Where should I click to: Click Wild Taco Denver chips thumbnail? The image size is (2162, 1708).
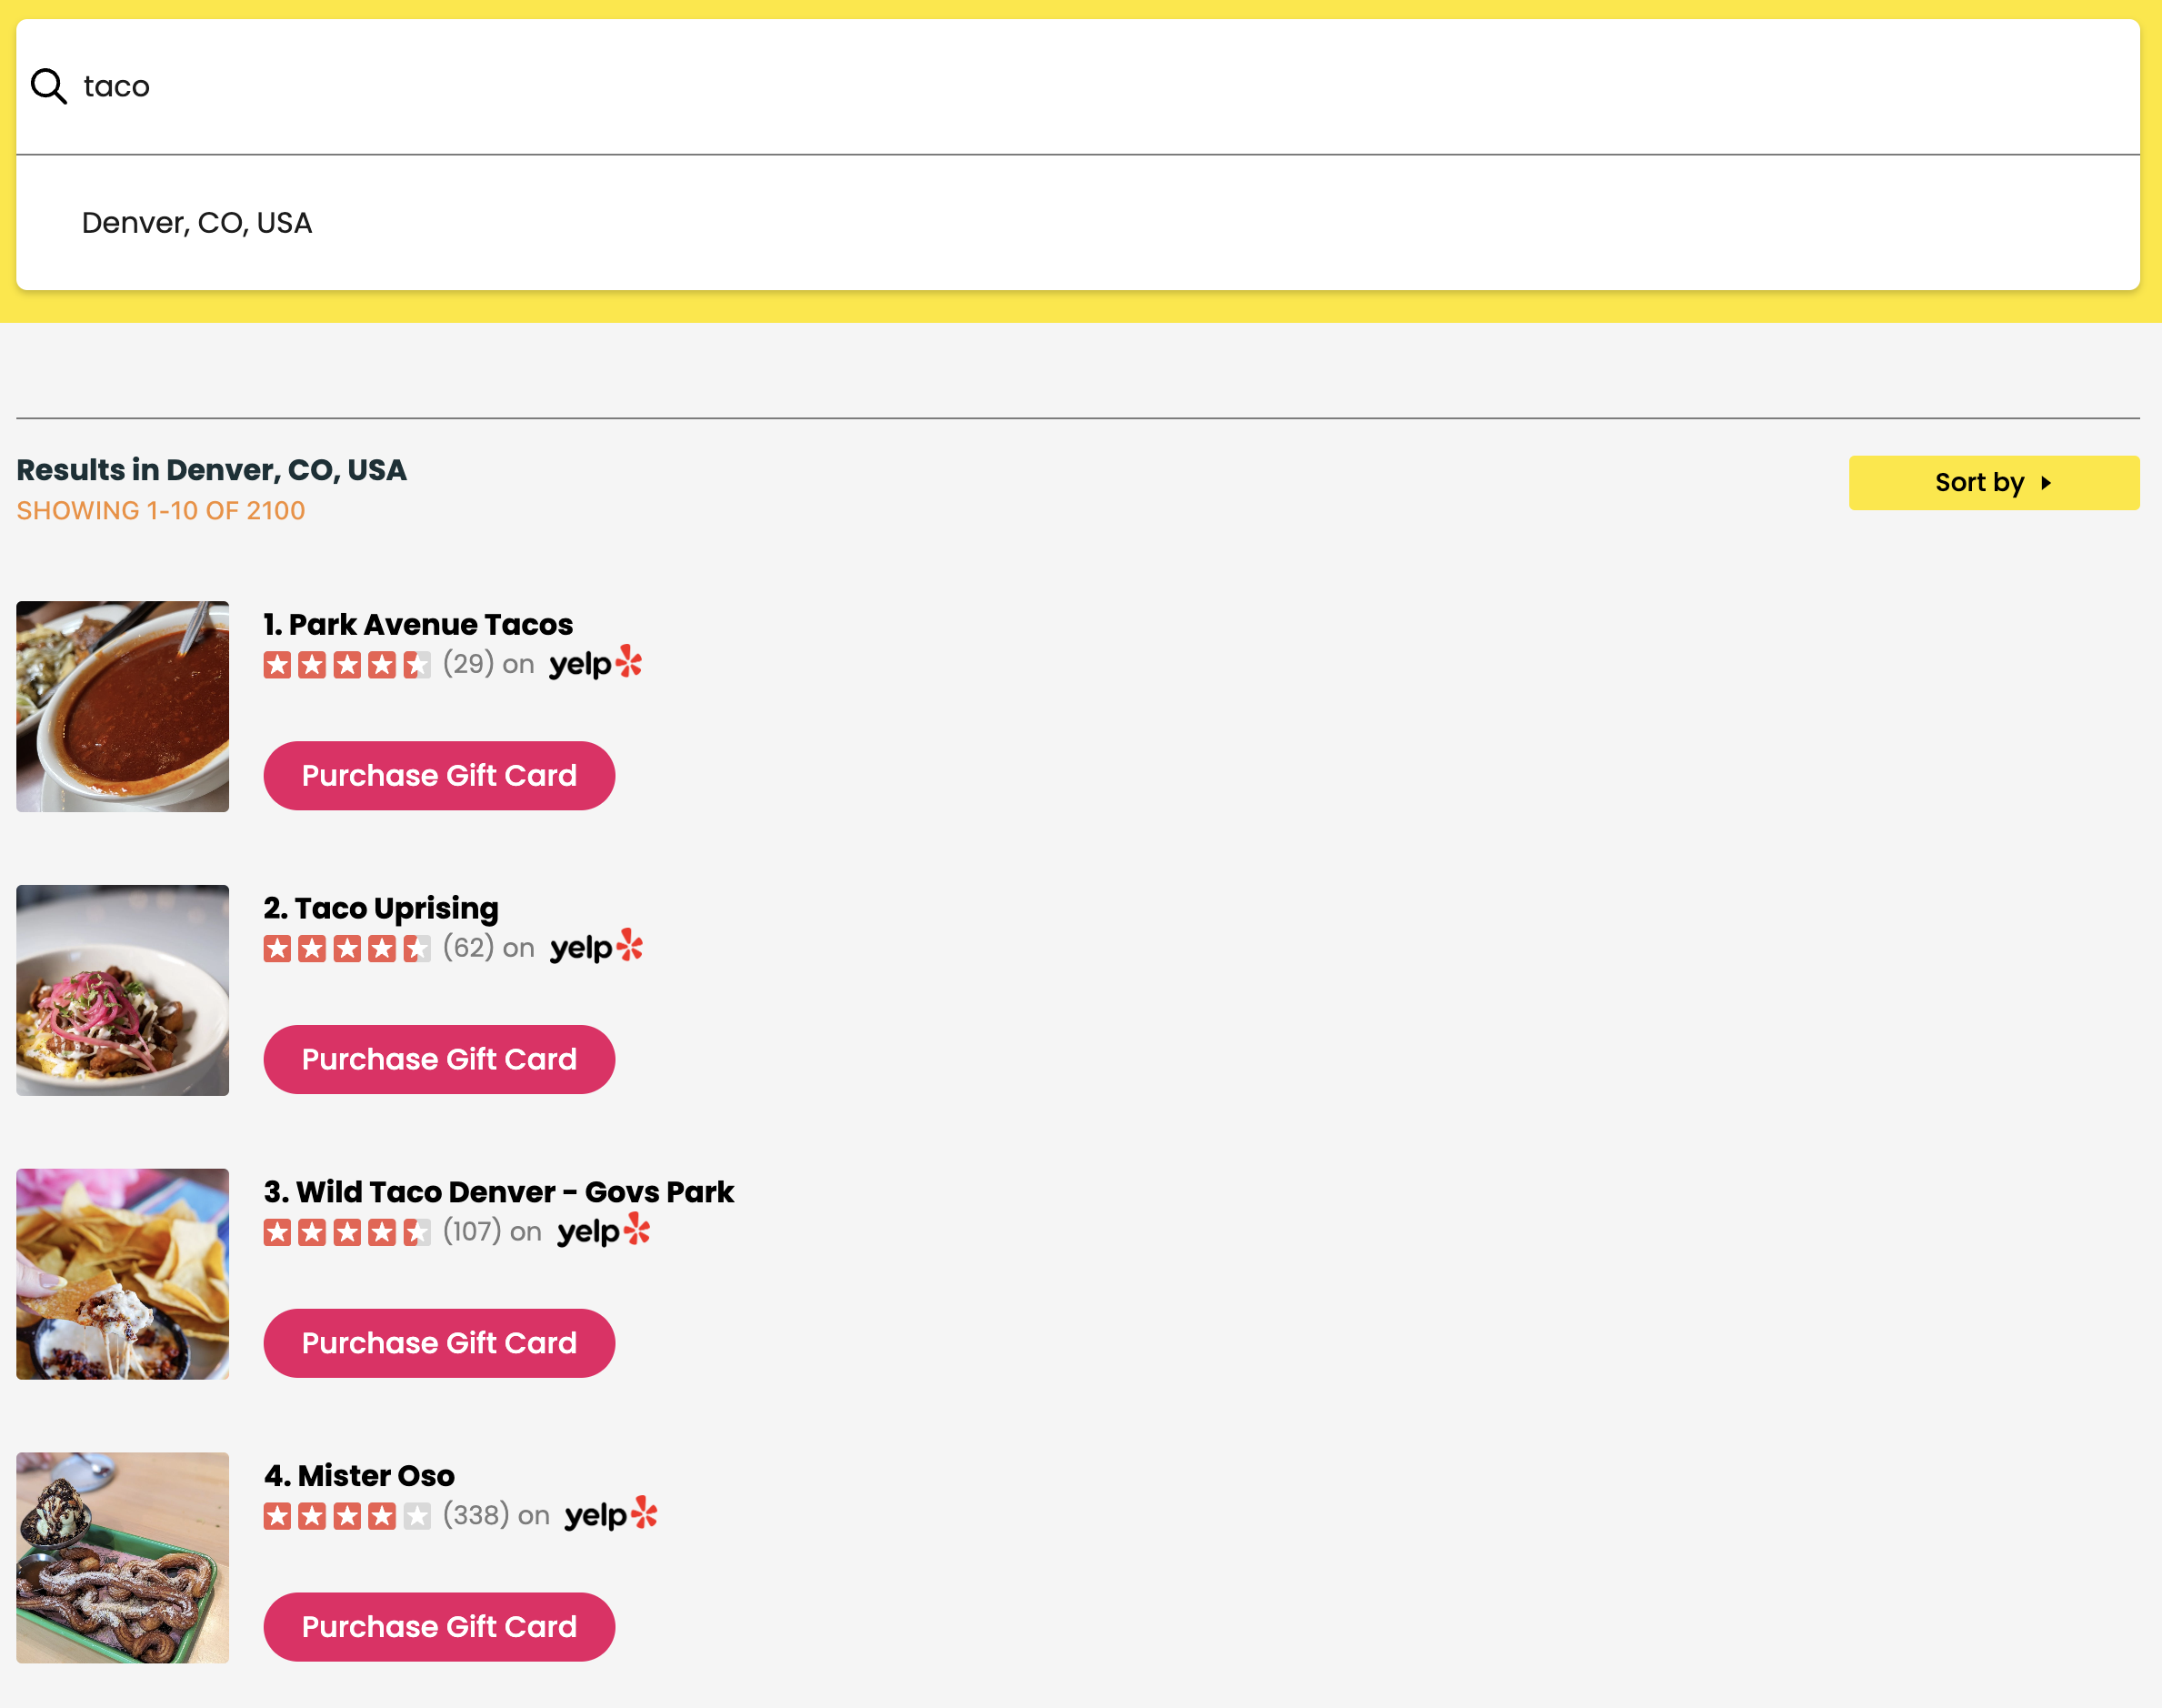pyautogui.click(x=122, y=1274)
